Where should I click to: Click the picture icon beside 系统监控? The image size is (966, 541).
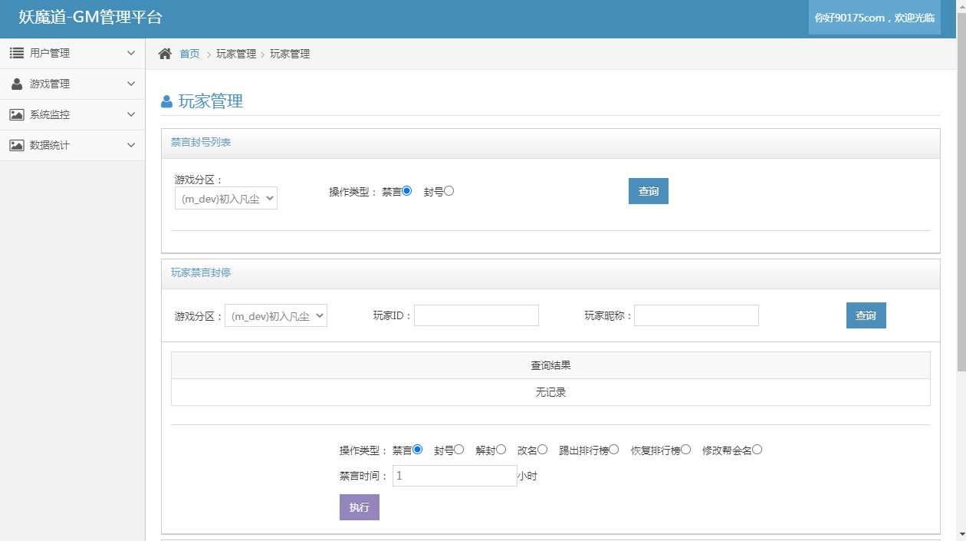pyautogui.click(x=17, y=114)
